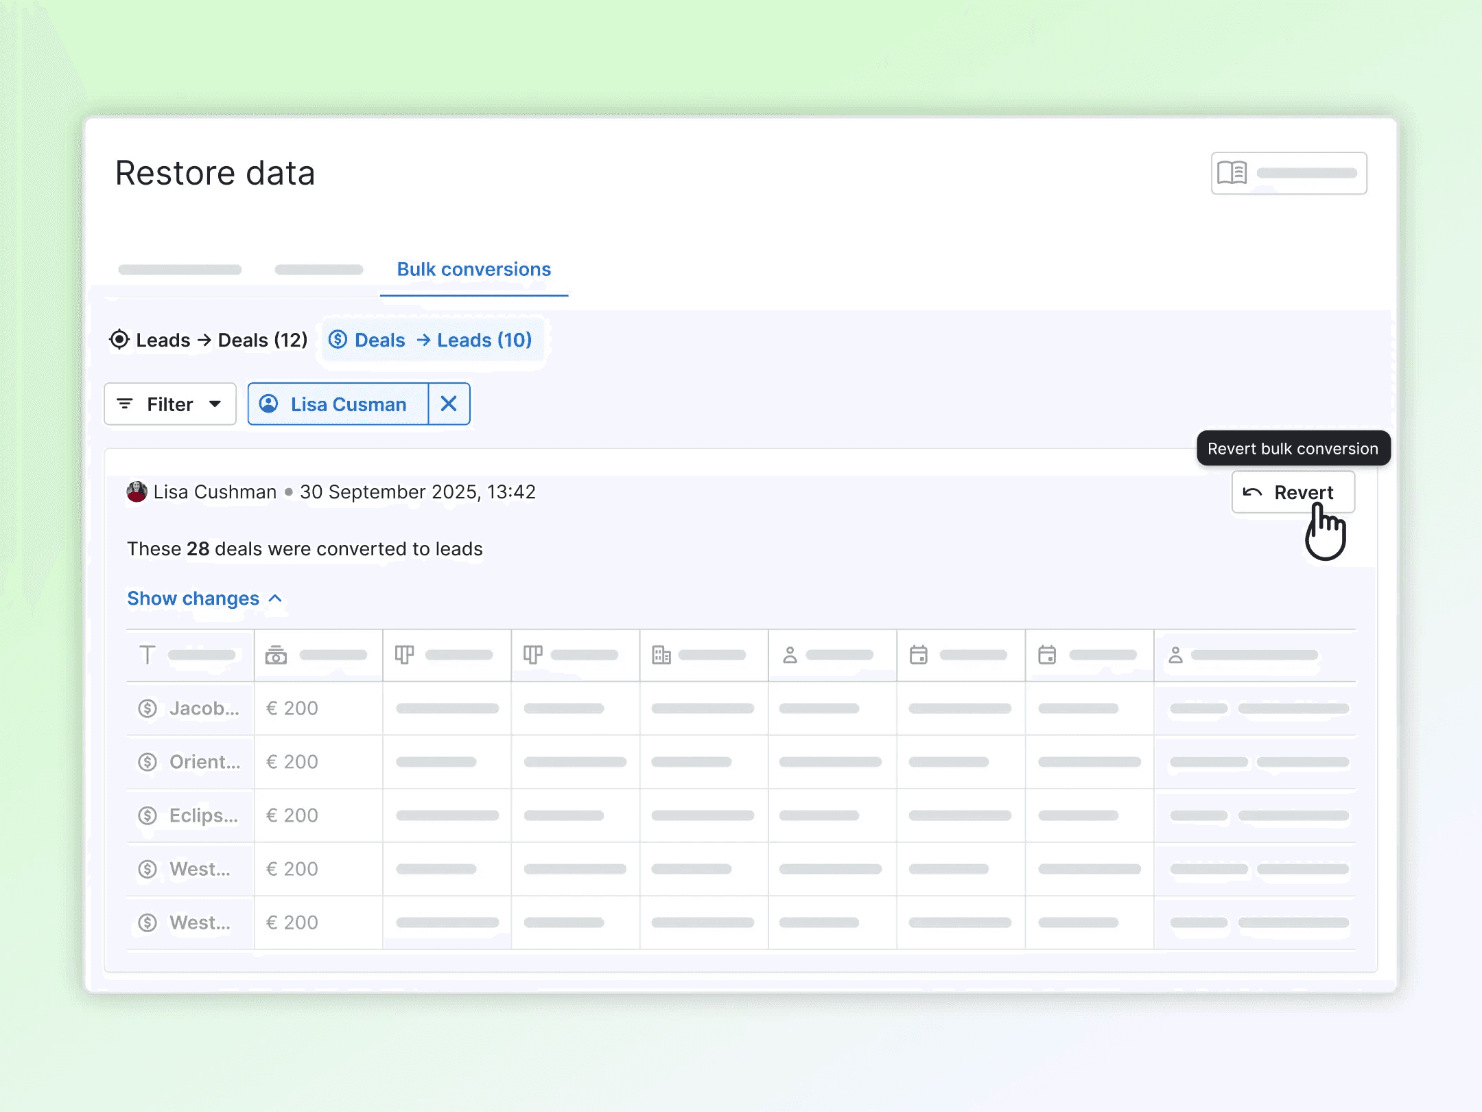This screenshot has height=1112, width=1482.
Task: Open the Filter dropdown
Action: (170, 404)
